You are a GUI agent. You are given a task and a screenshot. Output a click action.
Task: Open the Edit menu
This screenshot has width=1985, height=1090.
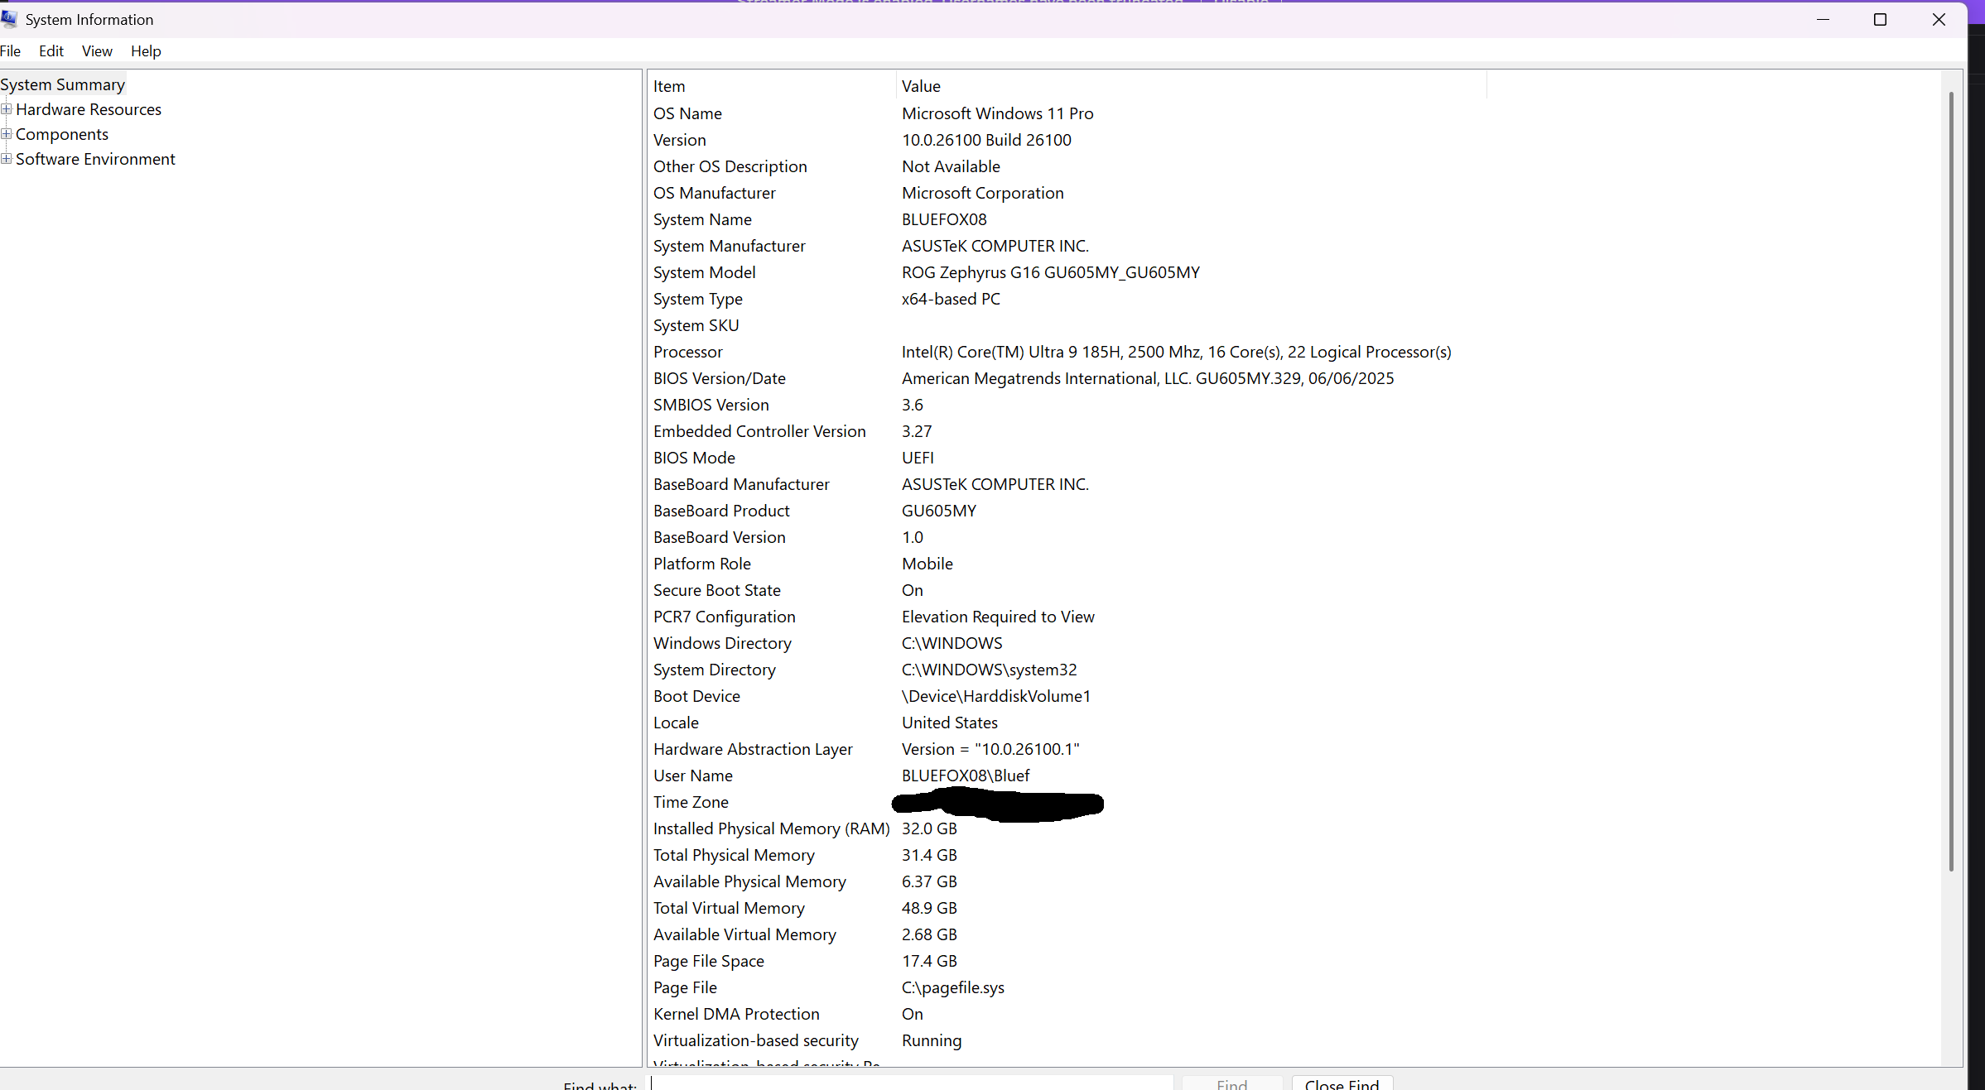51,51
